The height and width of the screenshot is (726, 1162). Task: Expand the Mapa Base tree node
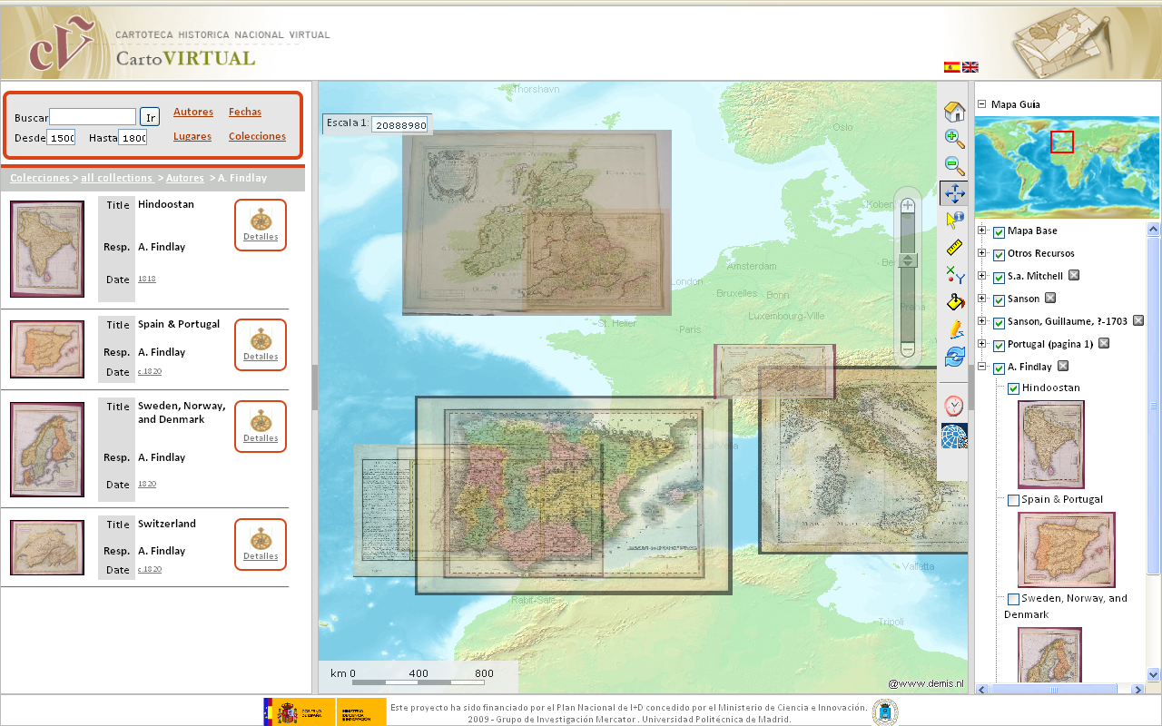(981, 231)
